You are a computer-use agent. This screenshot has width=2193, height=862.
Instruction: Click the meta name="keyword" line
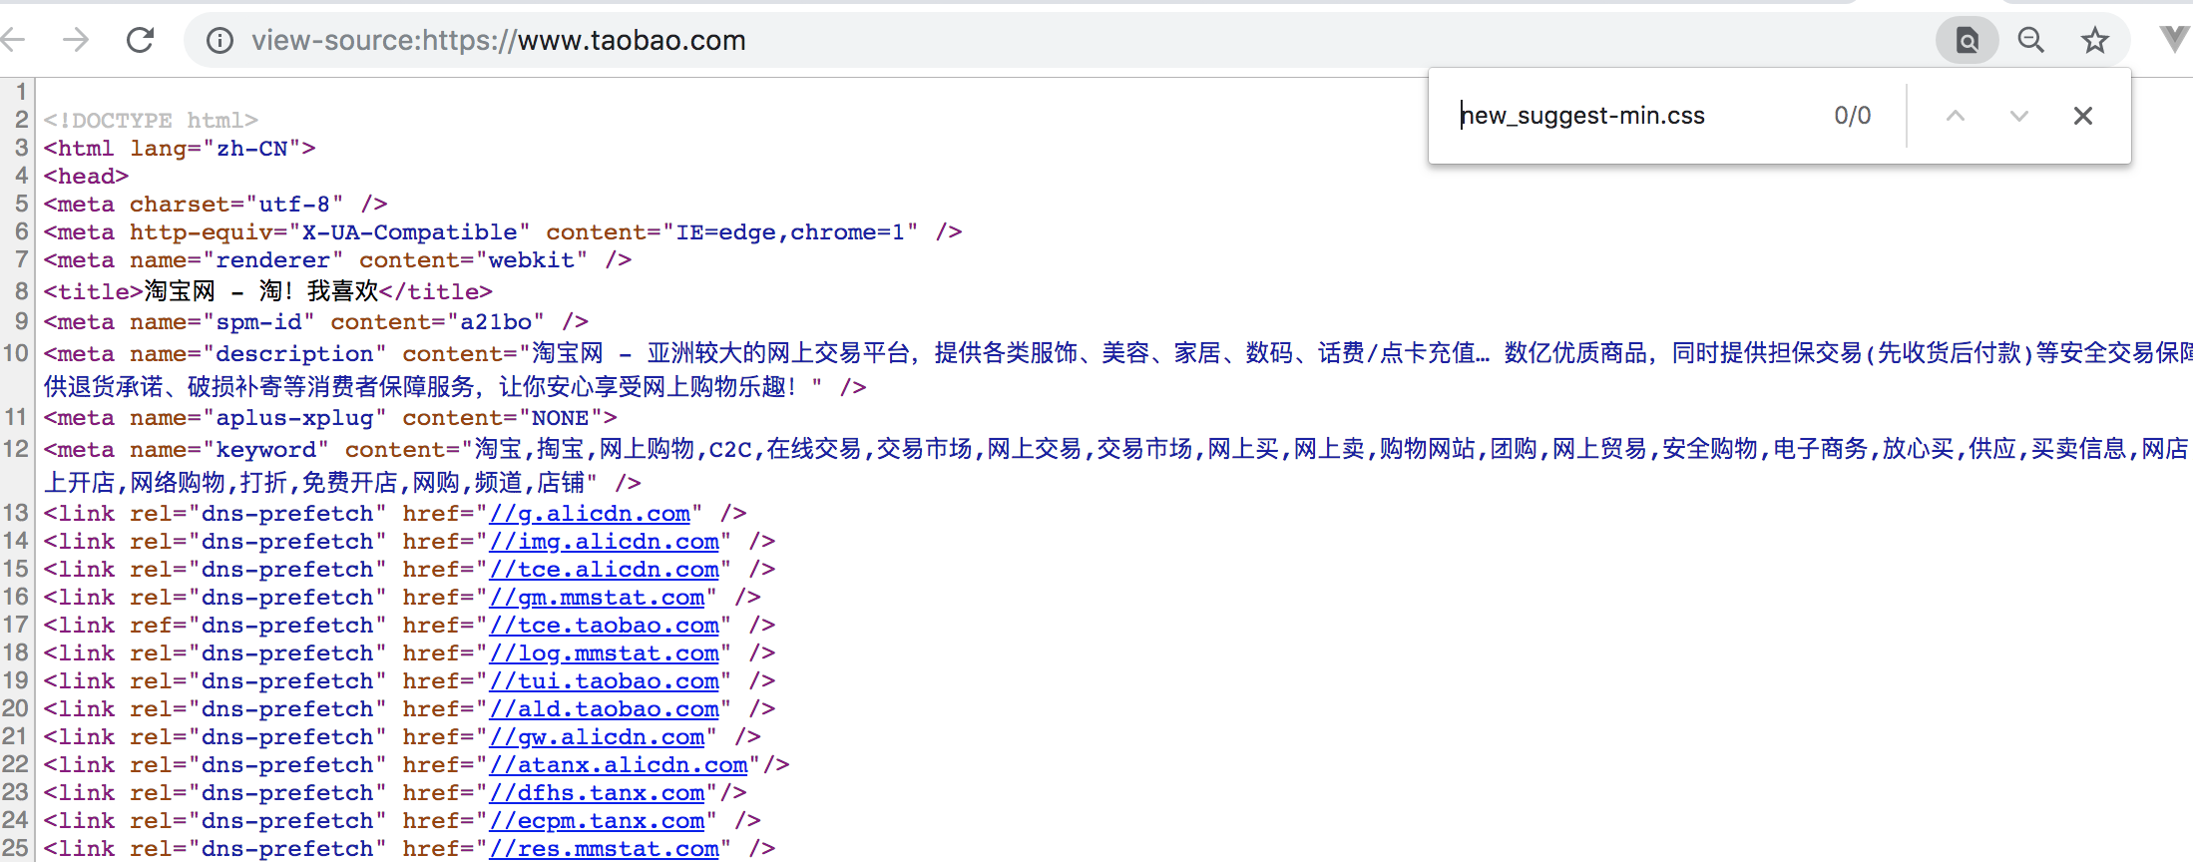[1117, 466]
